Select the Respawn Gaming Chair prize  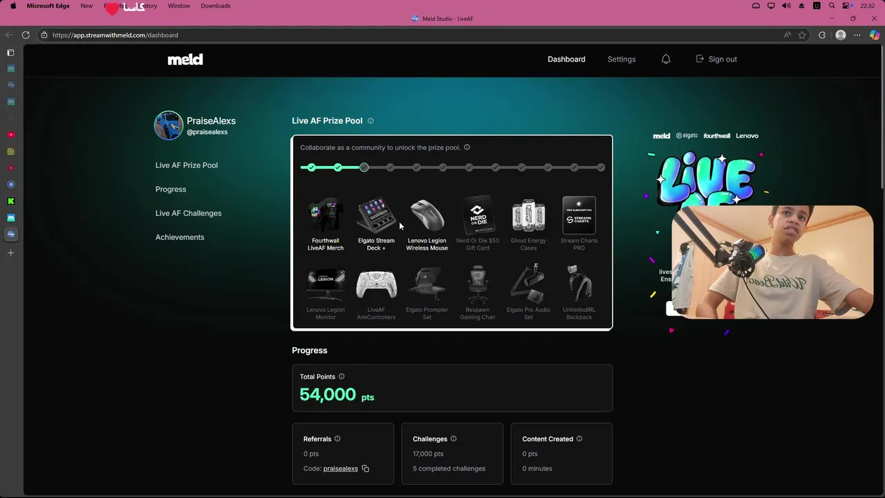pos(478,293)
